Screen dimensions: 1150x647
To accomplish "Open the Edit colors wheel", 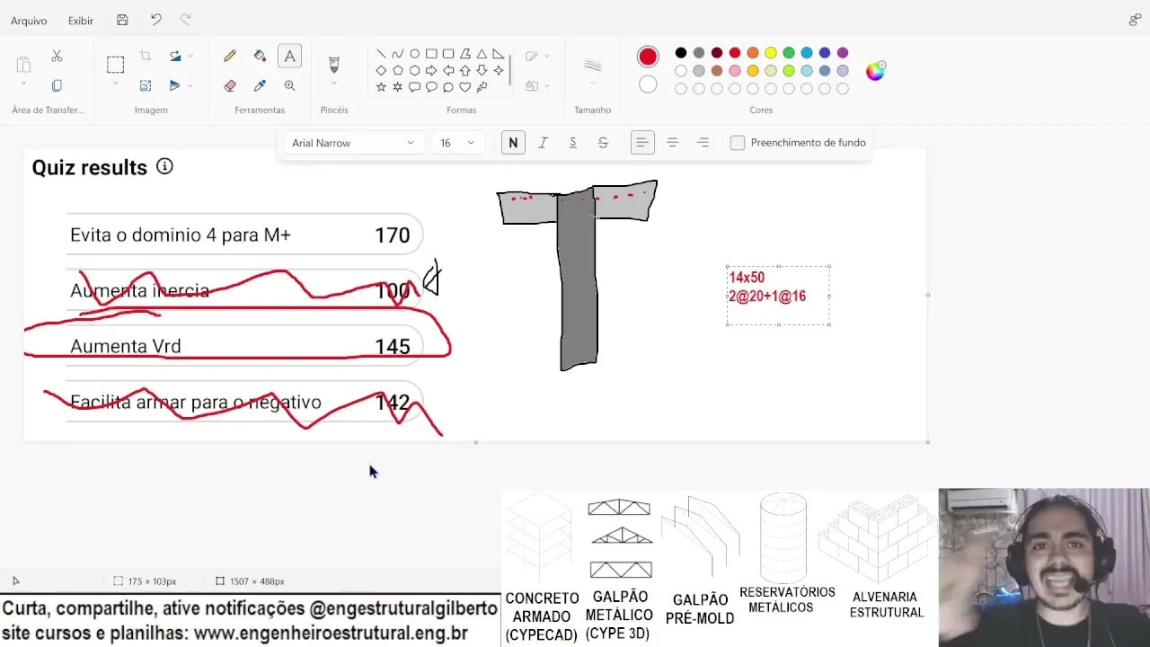I will pyautogui.click(x=875, y=71).
